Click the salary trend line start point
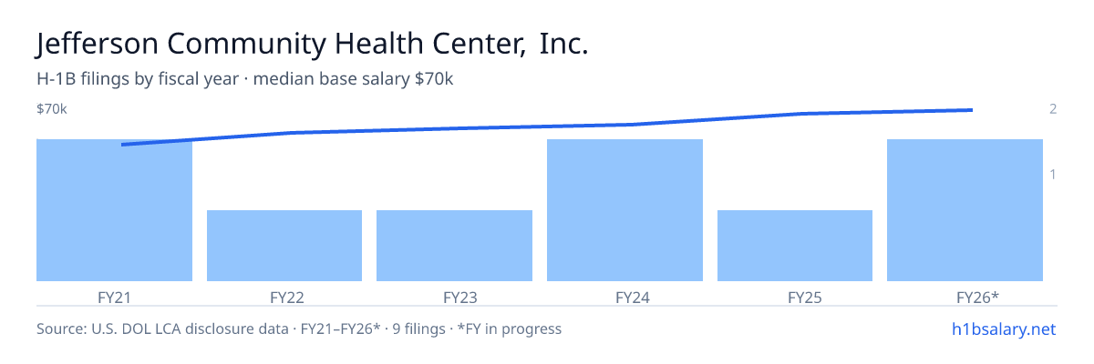Image resolution: width=1094 pixels, height=364 pixels. pyautogui.click(x=122, y=145)
